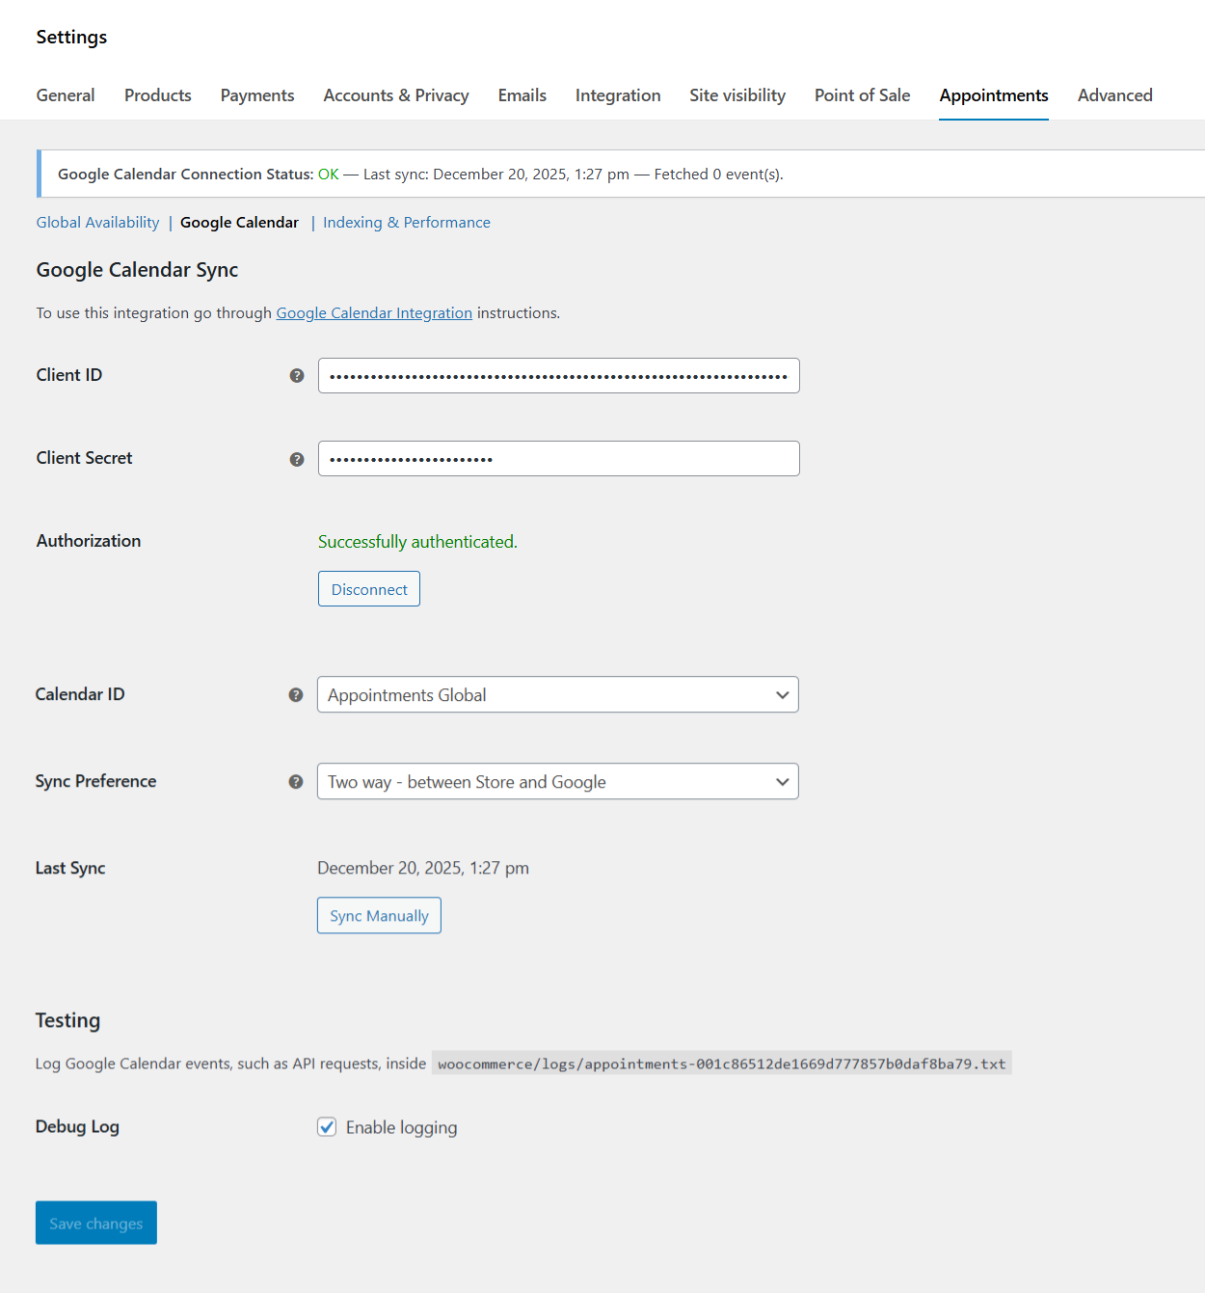Switch to the Emails tab
The image size is (1205, 1293).
click(522, 95)
